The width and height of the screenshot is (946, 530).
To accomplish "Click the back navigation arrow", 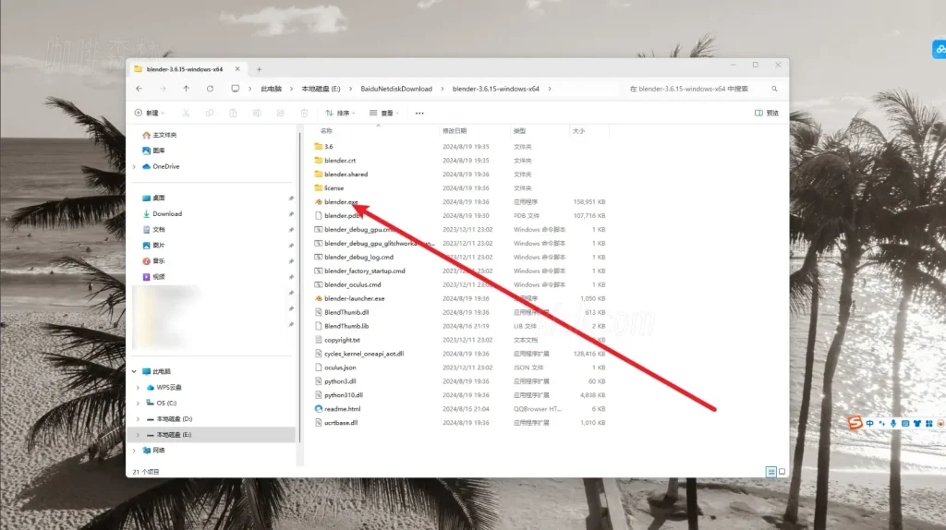I will (x=139, y=89).
